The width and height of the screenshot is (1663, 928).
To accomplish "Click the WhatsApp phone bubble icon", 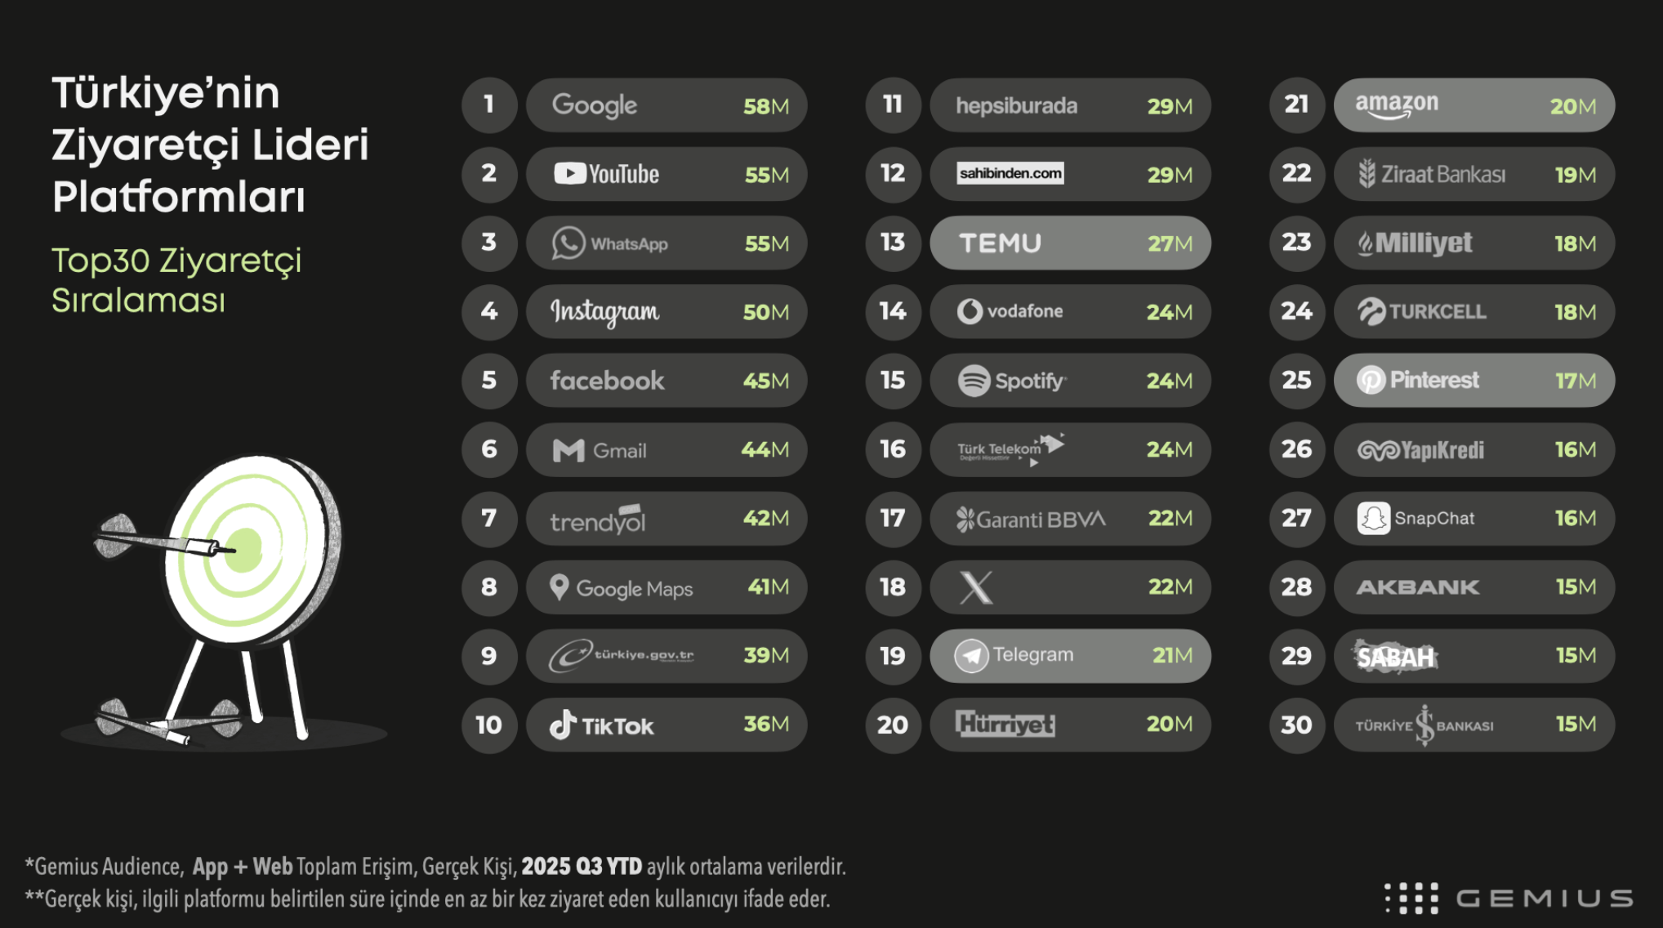I will (x=568, y=243).
